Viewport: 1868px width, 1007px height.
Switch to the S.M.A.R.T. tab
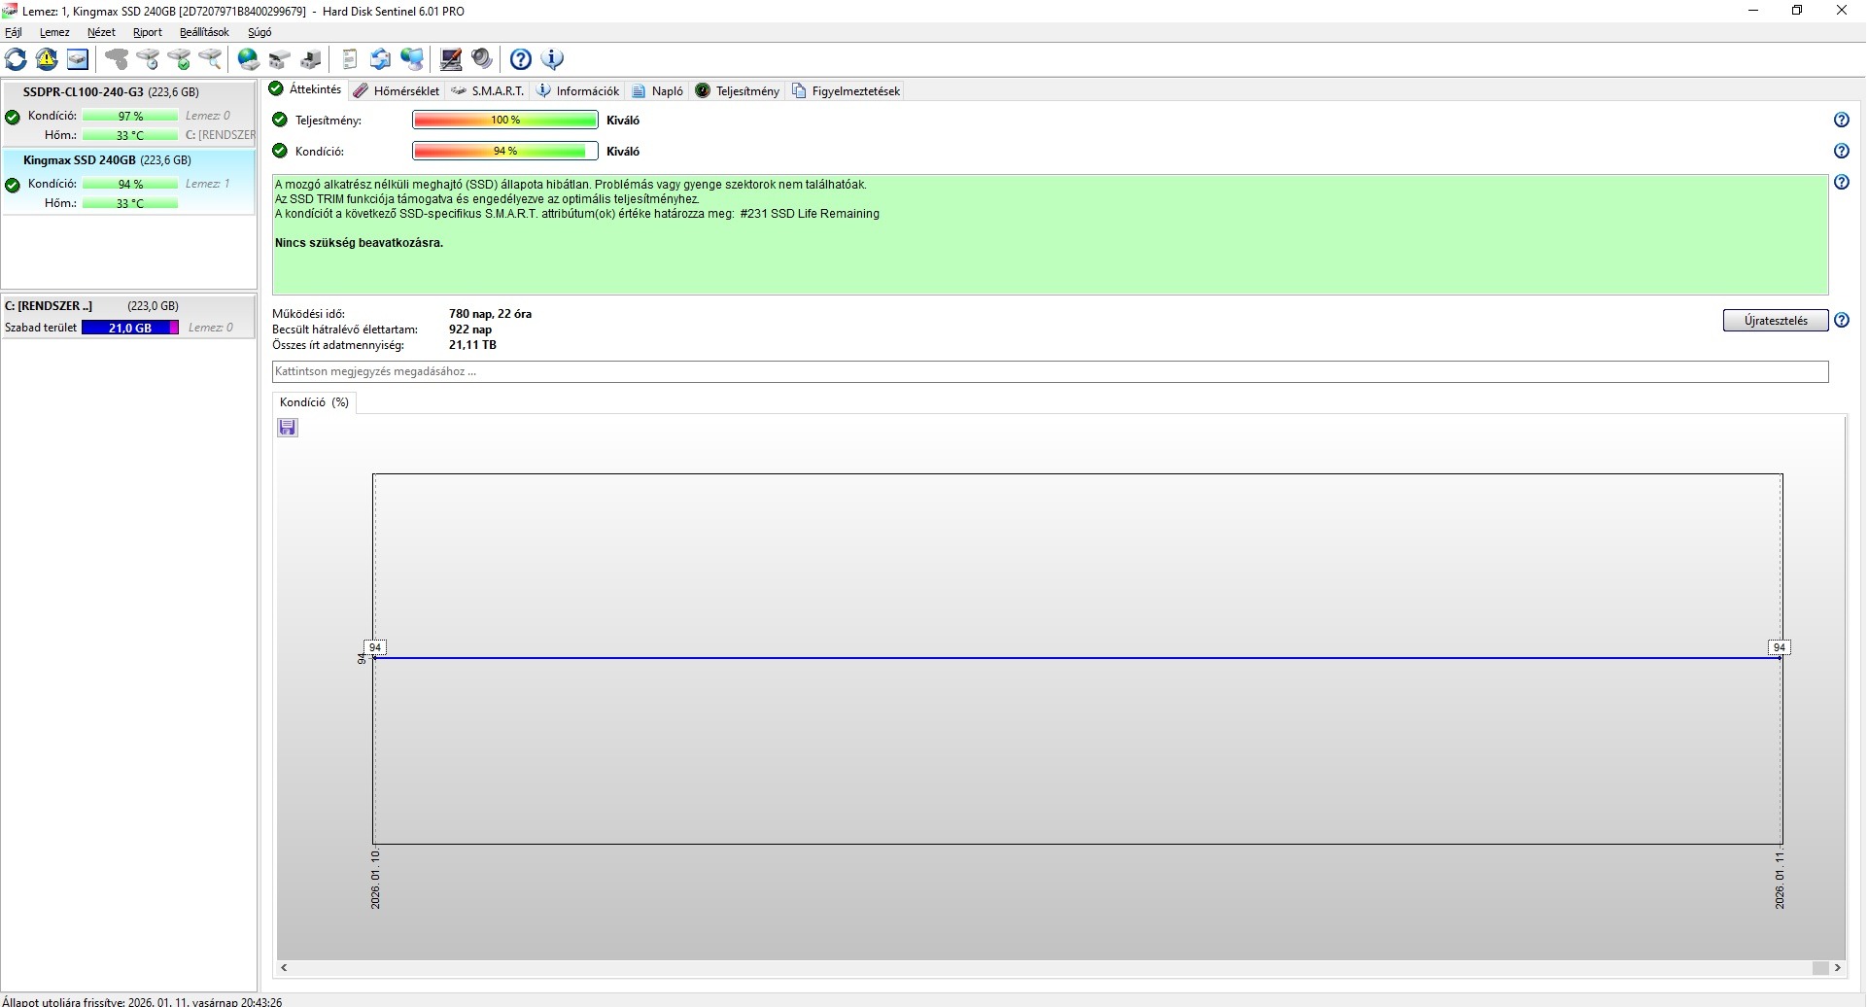point(488,90)
